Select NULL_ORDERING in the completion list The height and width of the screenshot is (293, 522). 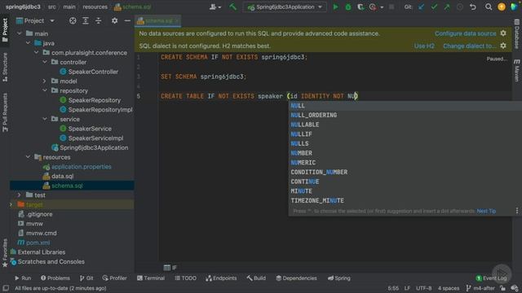click(x=405, y=115)
